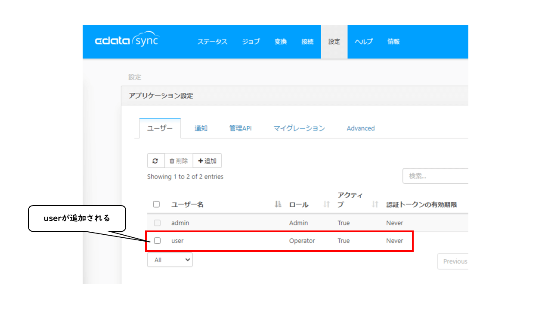Click the 認証トークンの有効期限 column header
Image resolution: width=551 pixels, height=309 pixels.
click(421, 205)
